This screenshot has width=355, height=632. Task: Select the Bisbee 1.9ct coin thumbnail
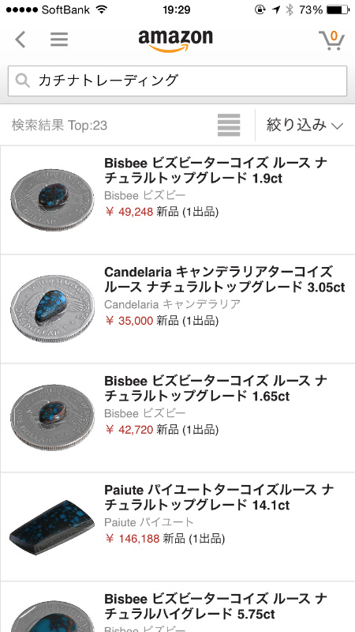[x=52, y=200]
